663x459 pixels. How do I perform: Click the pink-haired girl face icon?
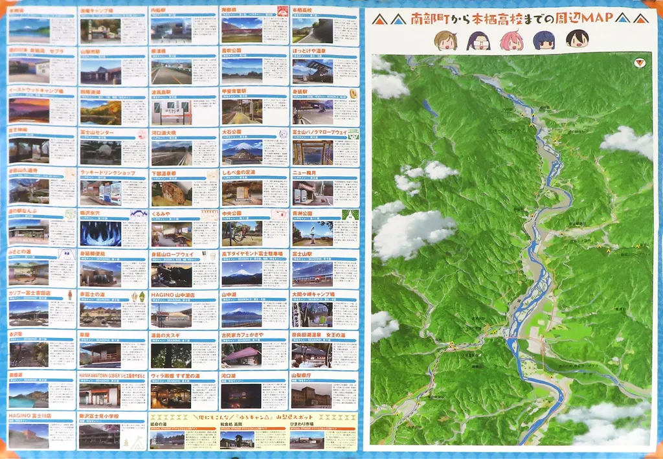point(511,41)
